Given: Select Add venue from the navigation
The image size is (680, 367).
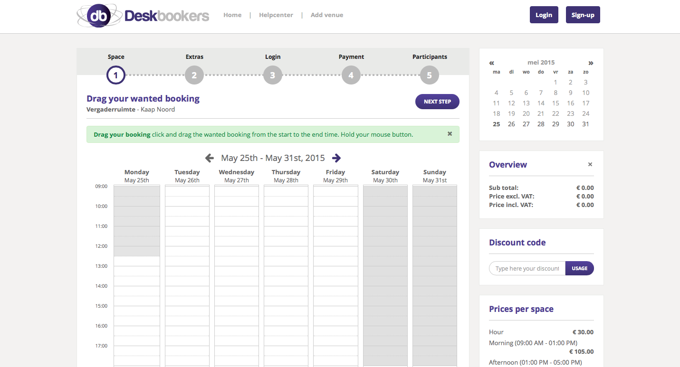Looking at the screenshot, I should 327,15.
